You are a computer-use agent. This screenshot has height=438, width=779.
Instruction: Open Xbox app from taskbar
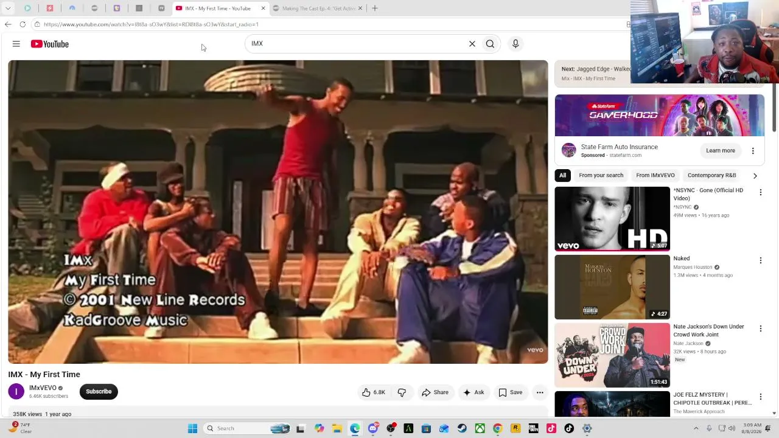tap(480, 428)
